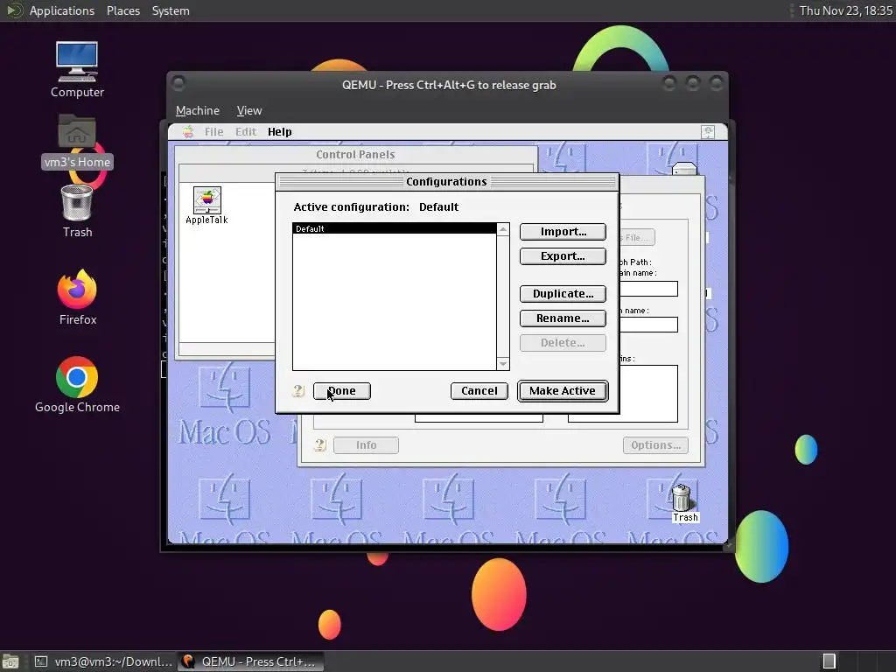Open vm3's Home folder icon

pos(77,141)
